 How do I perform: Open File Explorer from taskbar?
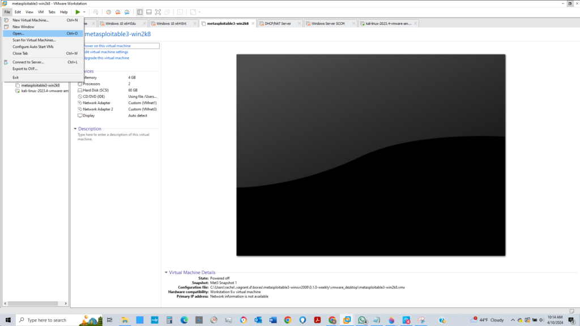pos(125,320)
